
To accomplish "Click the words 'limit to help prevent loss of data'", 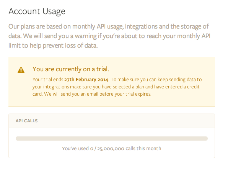I will tap(53, 45).
